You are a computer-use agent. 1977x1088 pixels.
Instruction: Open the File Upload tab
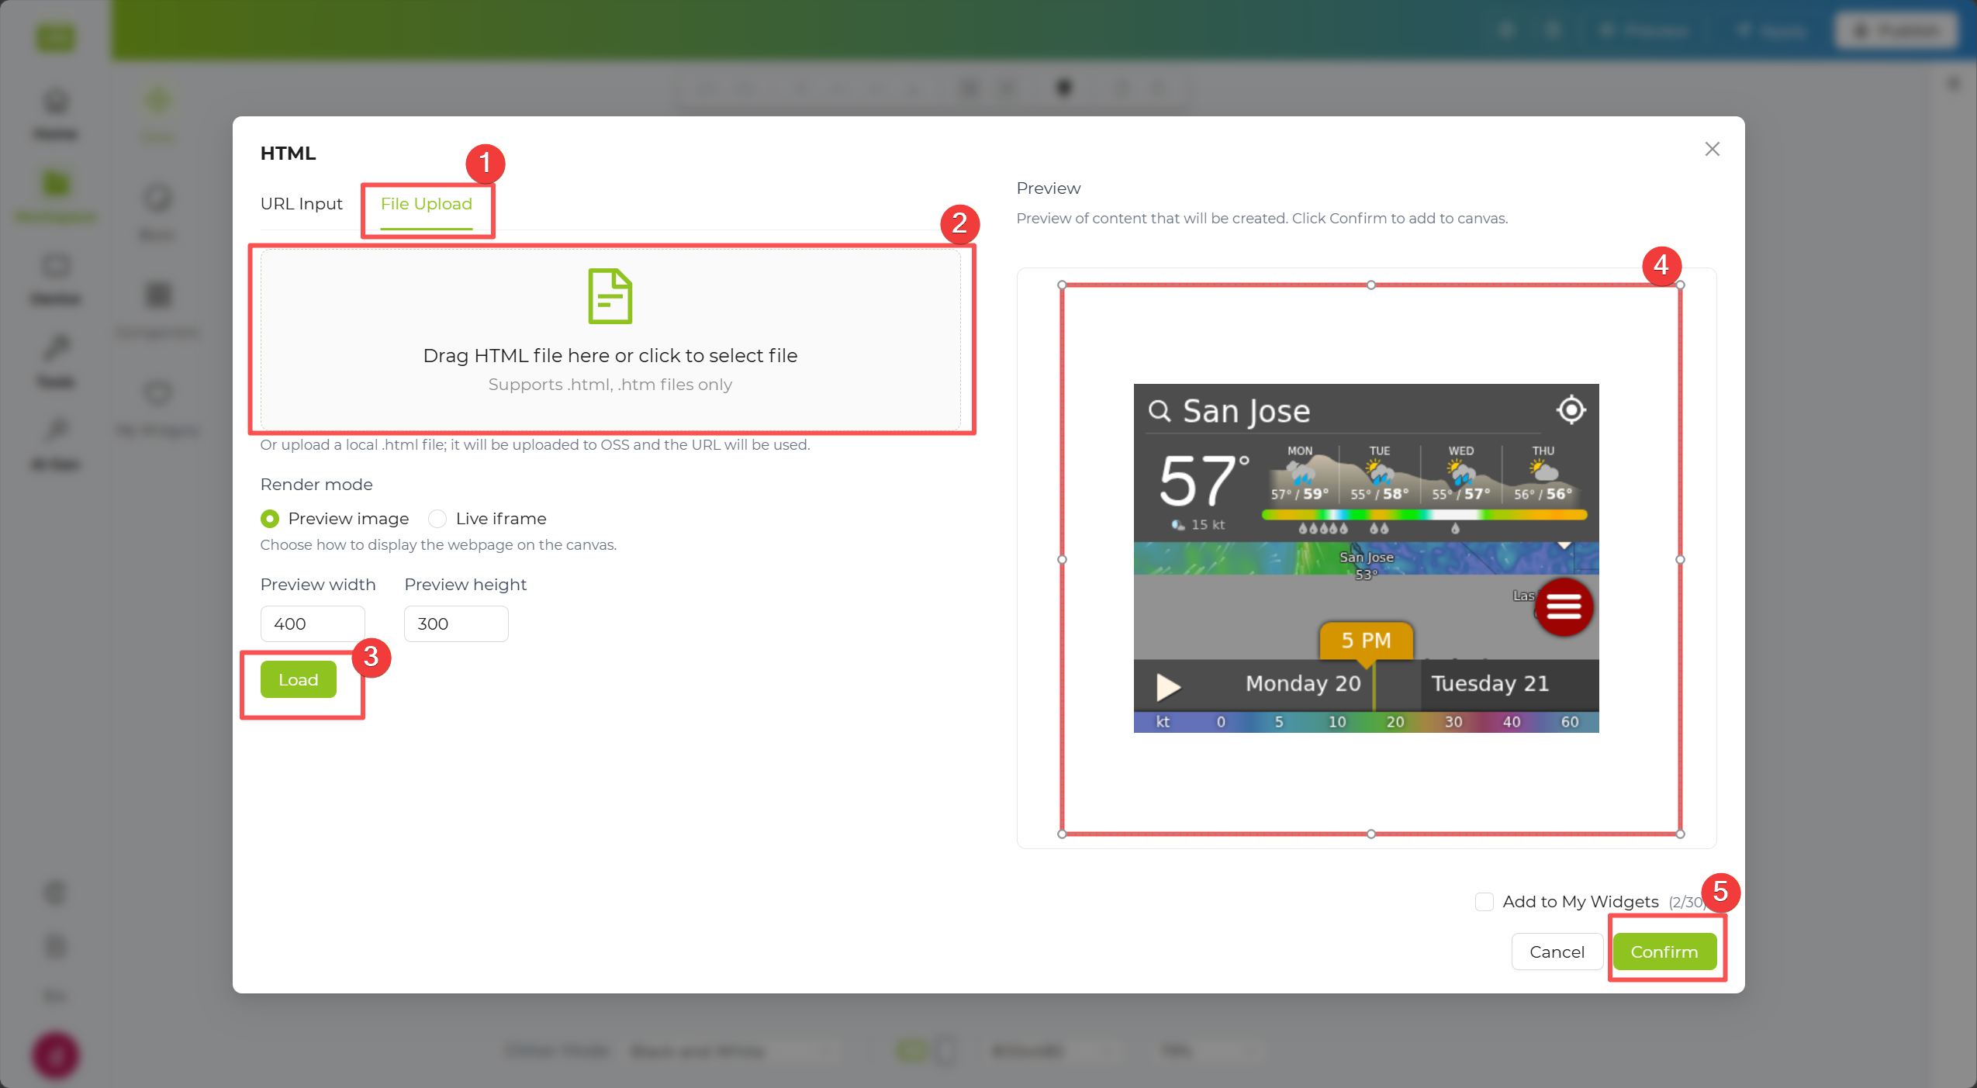427,204
